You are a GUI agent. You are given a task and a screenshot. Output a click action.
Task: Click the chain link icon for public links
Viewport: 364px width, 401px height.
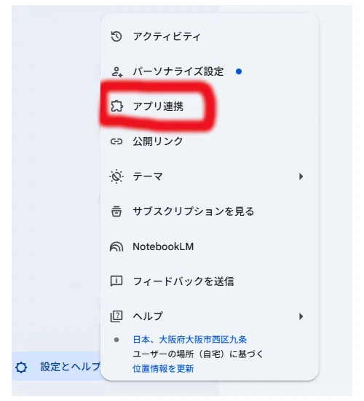coord(116,141)
